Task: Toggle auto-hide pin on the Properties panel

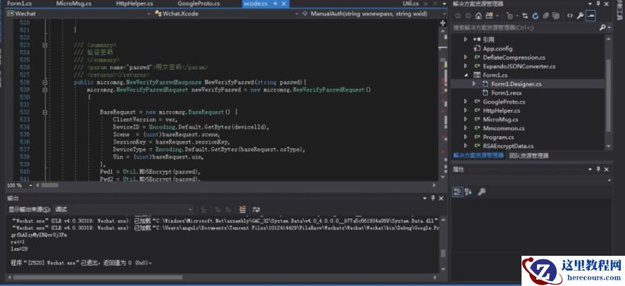Action: (x=598, y=169)
